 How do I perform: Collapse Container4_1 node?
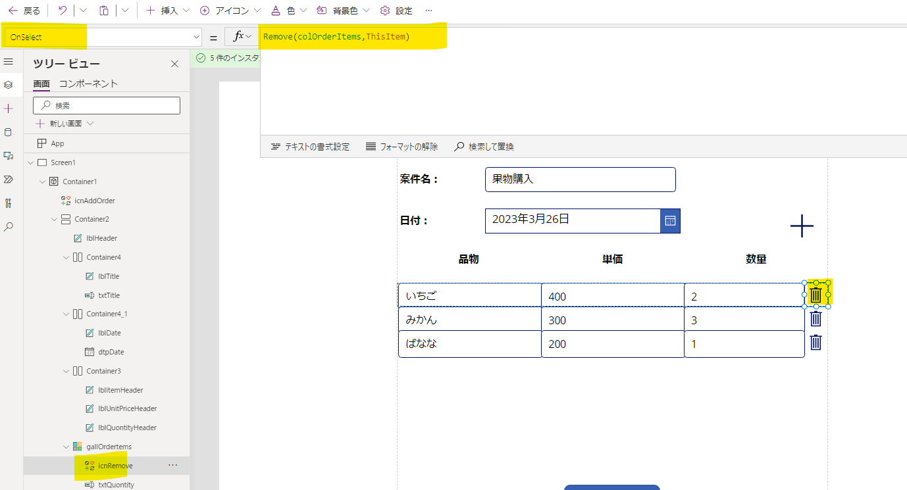pos(66,314)
